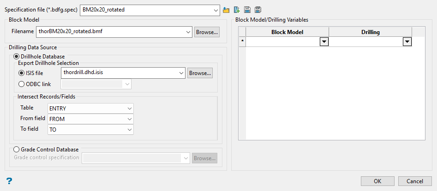Screen dimensions: 437x191
Task: Select the new-row asterisk row header
Action: [242, 42]
